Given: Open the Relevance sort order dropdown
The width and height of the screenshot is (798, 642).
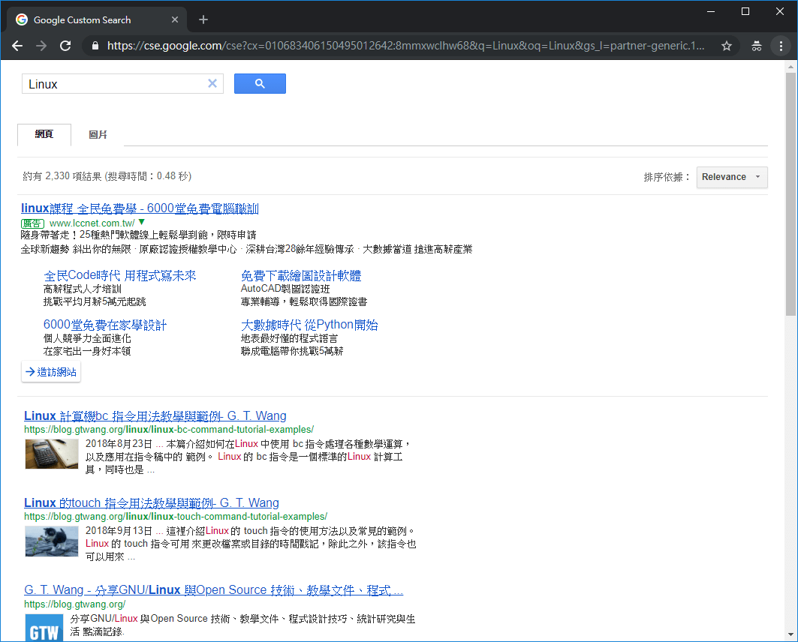Looking at the screenshot, I should (x=731, y=177).
